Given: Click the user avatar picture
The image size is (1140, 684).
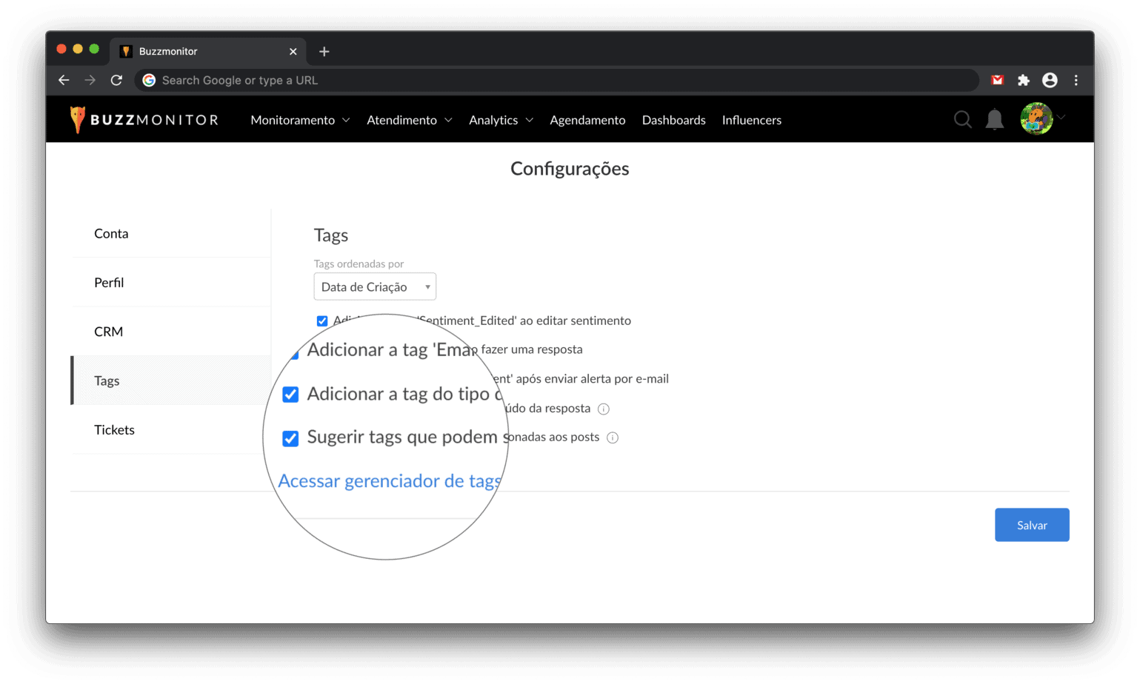Looking at the screenshot, I should pyautogui.click(x=1036, y=118).
